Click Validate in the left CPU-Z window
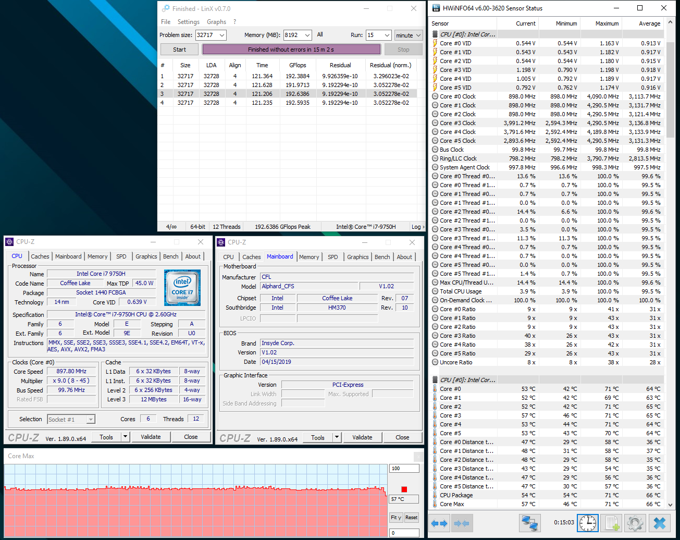 [x=151, y=437]
